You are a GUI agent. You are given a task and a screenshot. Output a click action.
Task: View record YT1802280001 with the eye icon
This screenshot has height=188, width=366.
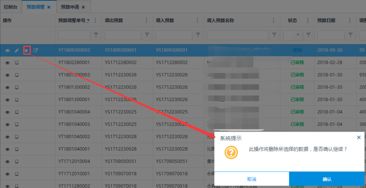click(7, 63)
